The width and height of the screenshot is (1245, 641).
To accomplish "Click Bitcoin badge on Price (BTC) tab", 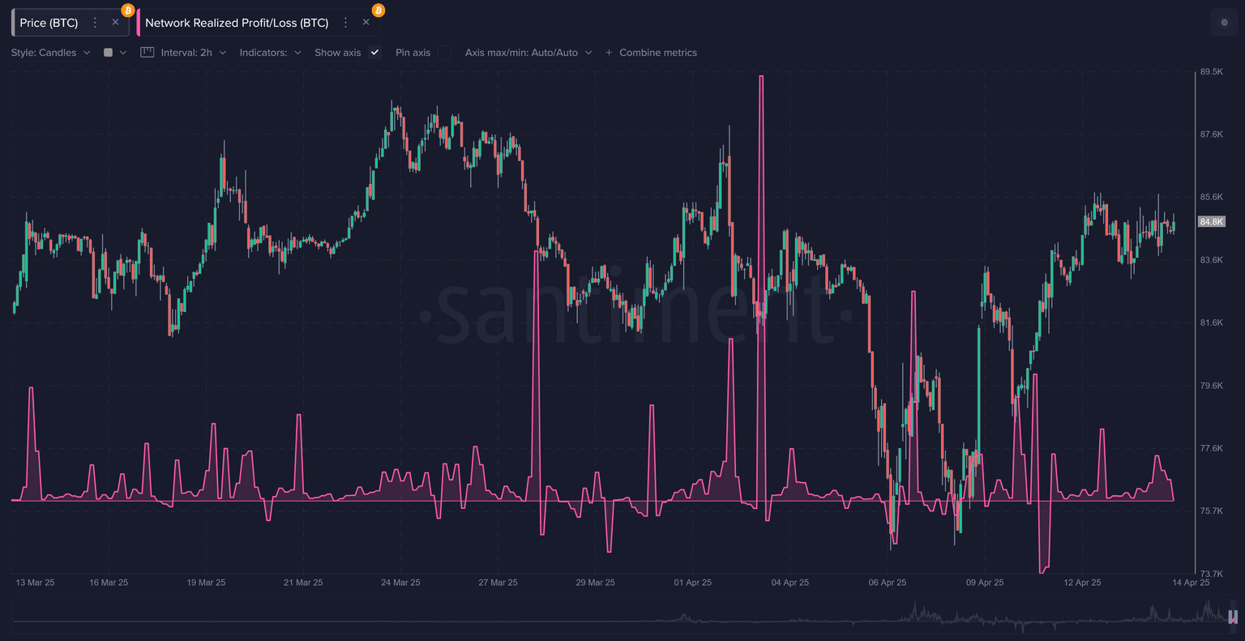I will (x=127, y=11).
